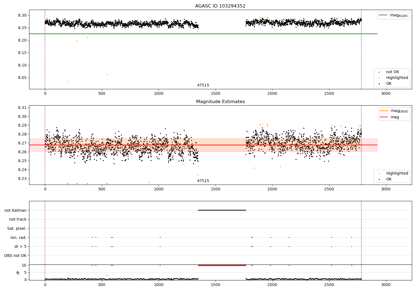Click the 'dr' axis label of bottom plot
Image resolution: width=416 pixels, height=291 pixels.
18,272
